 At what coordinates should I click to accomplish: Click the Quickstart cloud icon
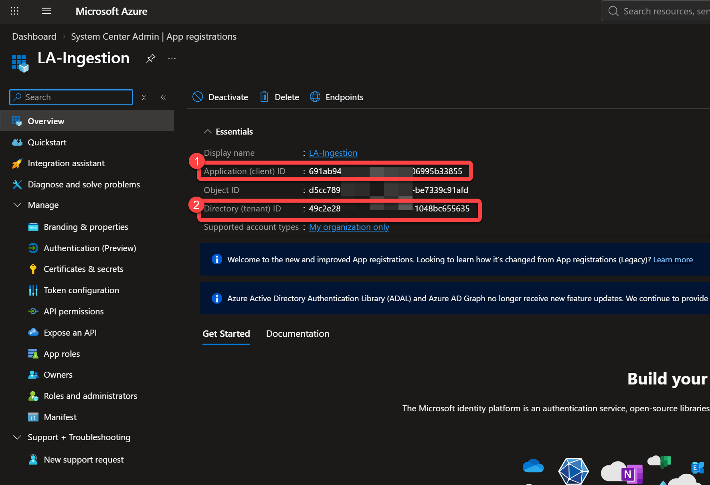(x=17, y=142)
